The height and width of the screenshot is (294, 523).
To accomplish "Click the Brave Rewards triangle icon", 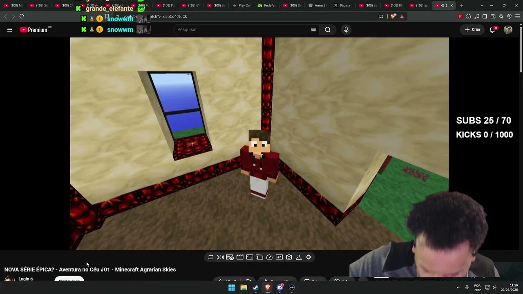I will coord(402,16).
